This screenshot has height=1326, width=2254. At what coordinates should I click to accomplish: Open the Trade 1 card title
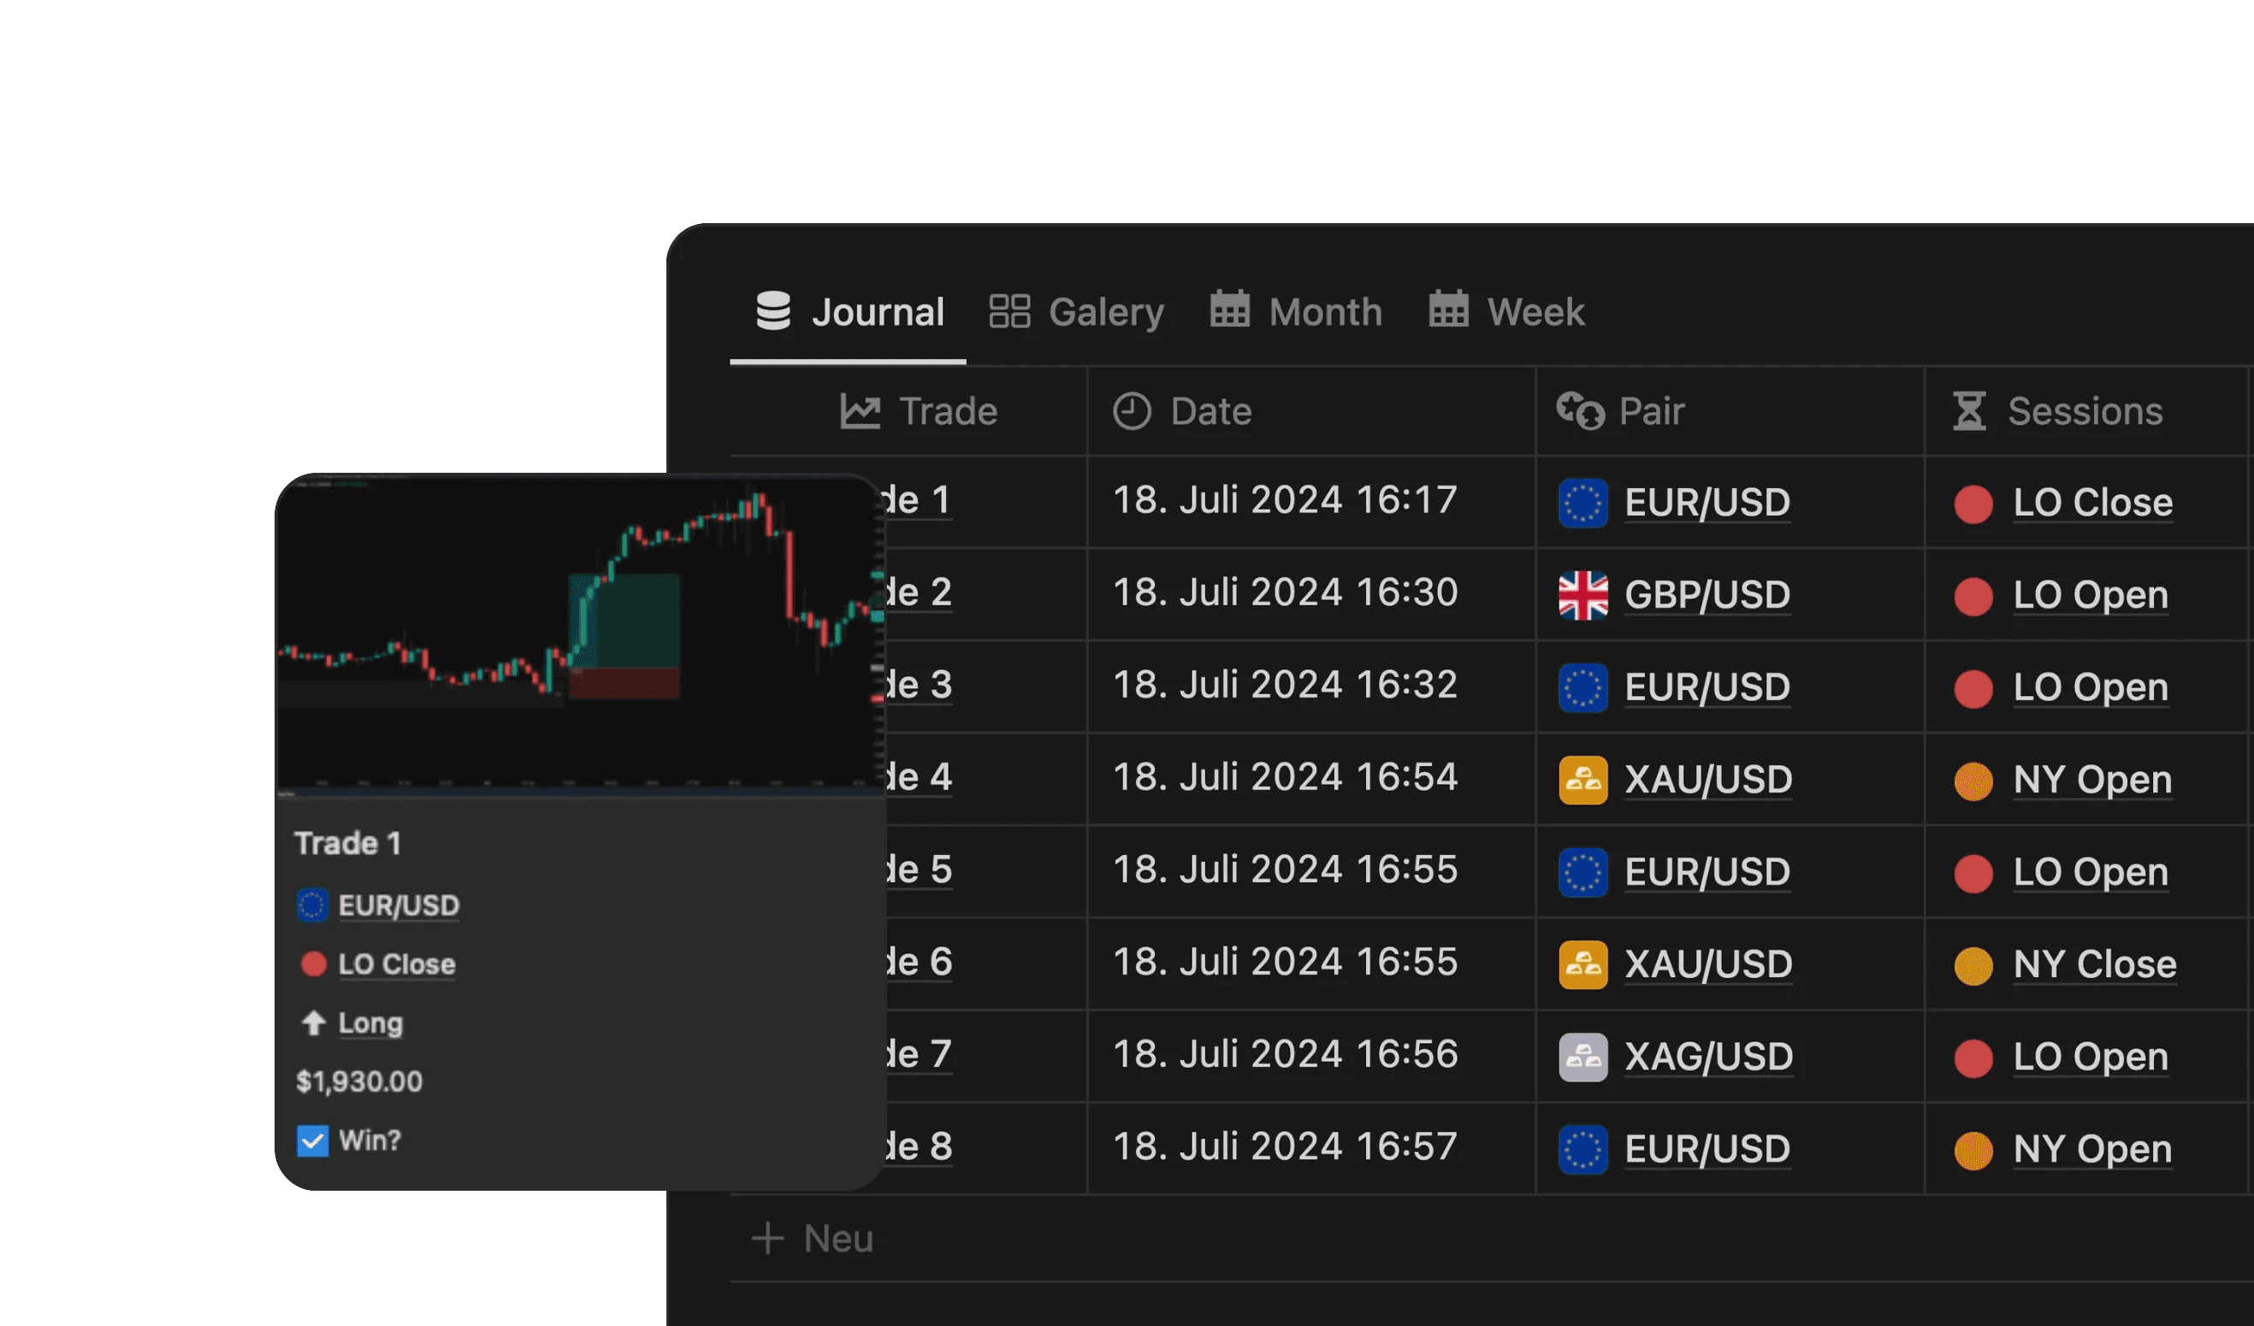pyautogui.click(x=348, y=843)
